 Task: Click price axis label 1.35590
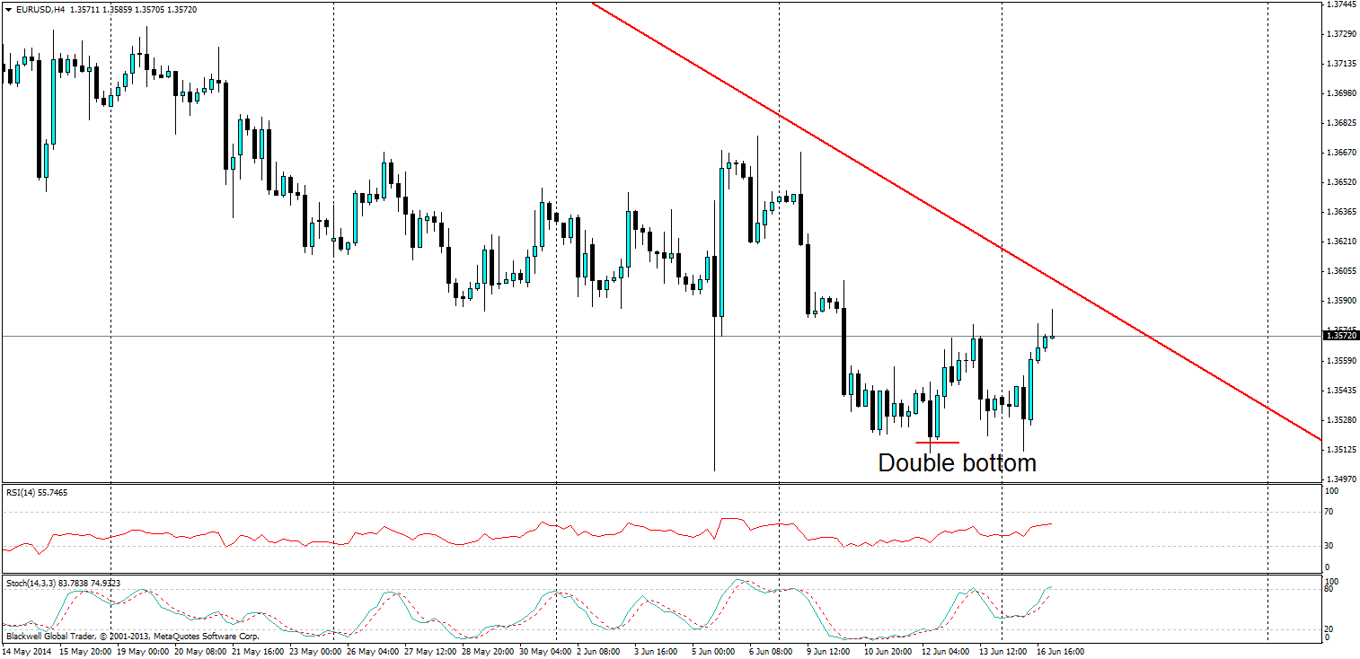(x=1342, y=361)
